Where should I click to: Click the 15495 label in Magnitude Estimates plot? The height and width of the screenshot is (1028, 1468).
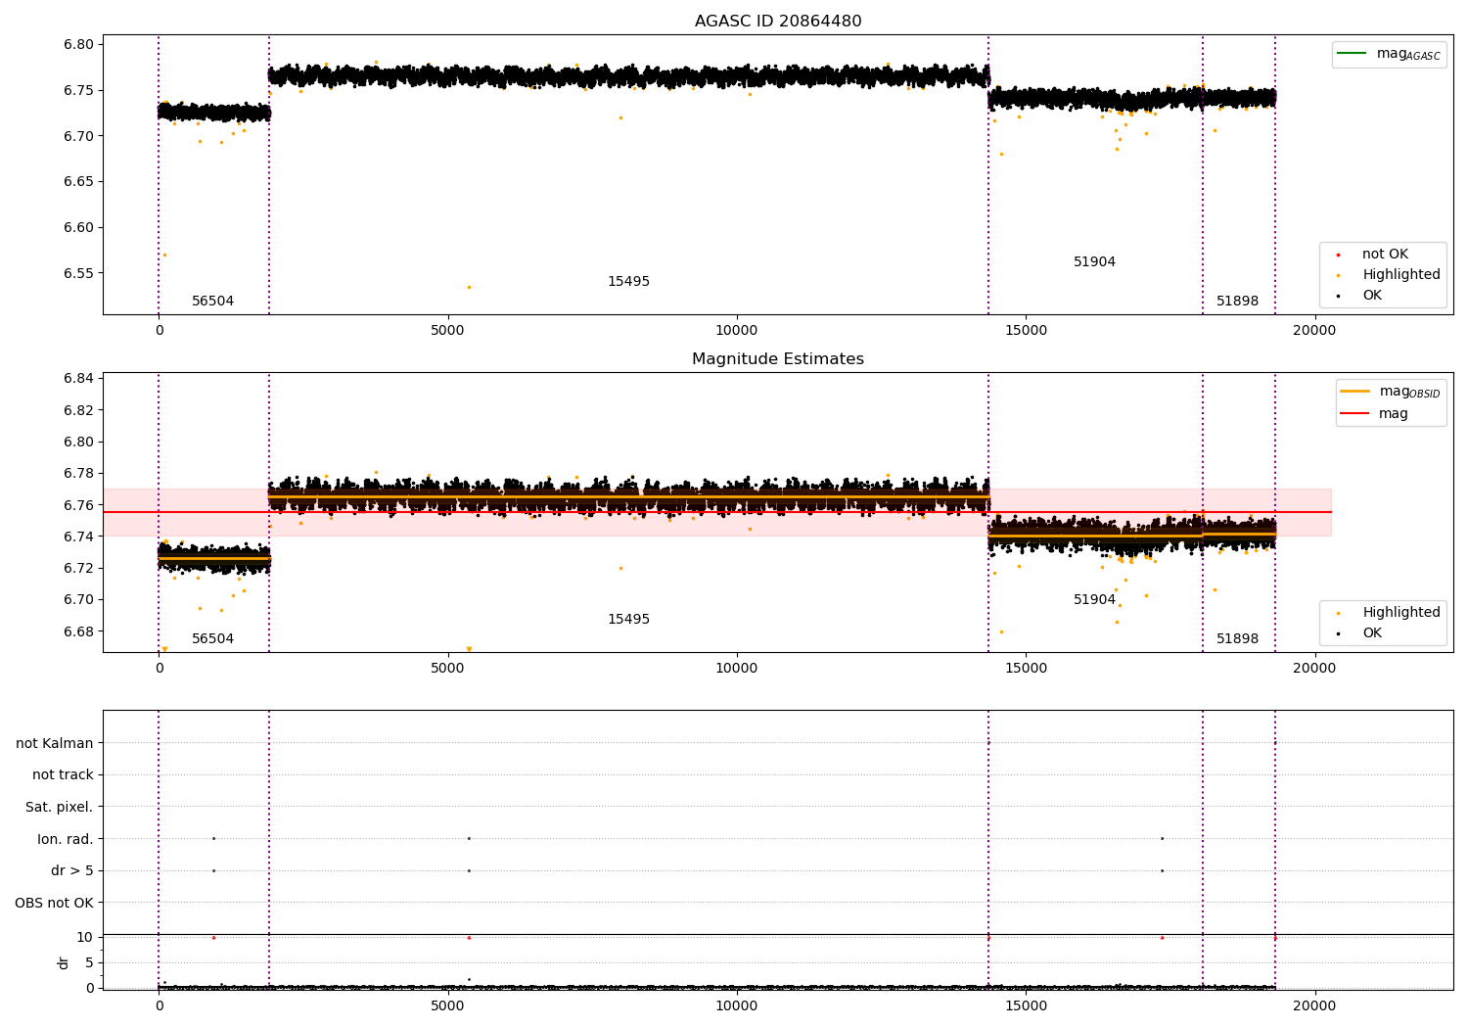coord(628,620)
